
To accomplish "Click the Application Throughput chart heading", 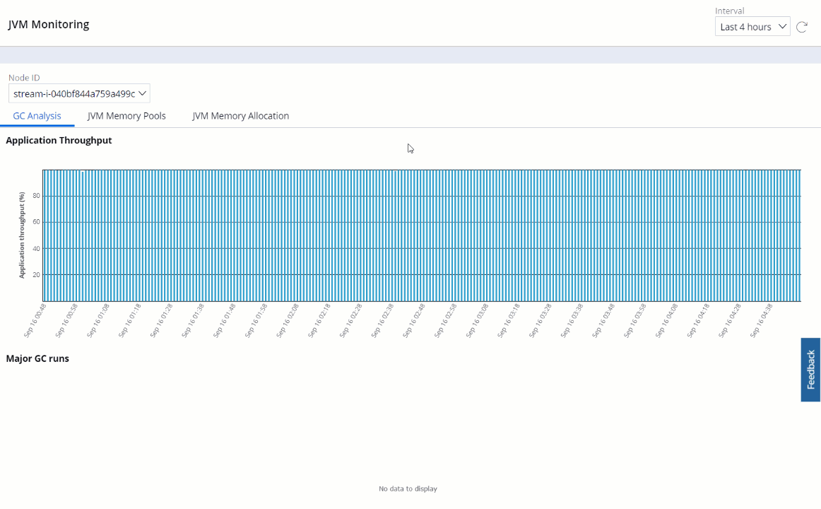I will (59, 140).
